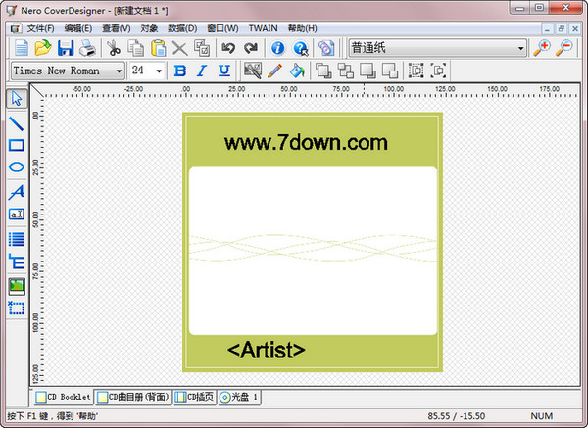
Task: Minimize the inner document window
Action: [x=548, y=28]
